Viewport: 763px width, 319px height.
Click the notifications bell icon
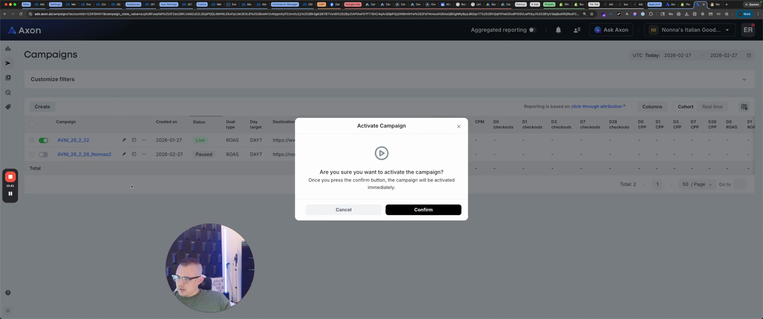(558, 30)
